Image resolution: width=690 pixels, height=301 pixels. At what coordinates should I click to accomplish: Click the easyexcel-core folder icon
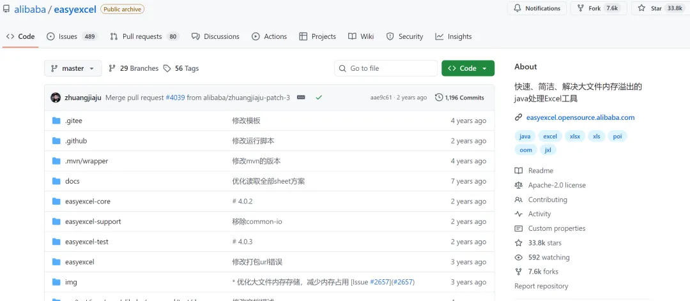[56, 202]
